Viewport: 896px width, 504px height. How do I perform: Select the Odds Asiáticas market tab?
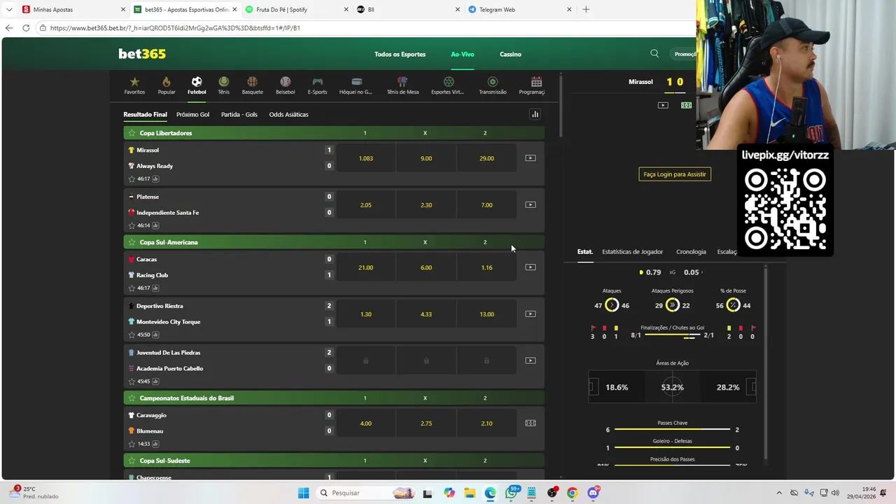(288, 115)
